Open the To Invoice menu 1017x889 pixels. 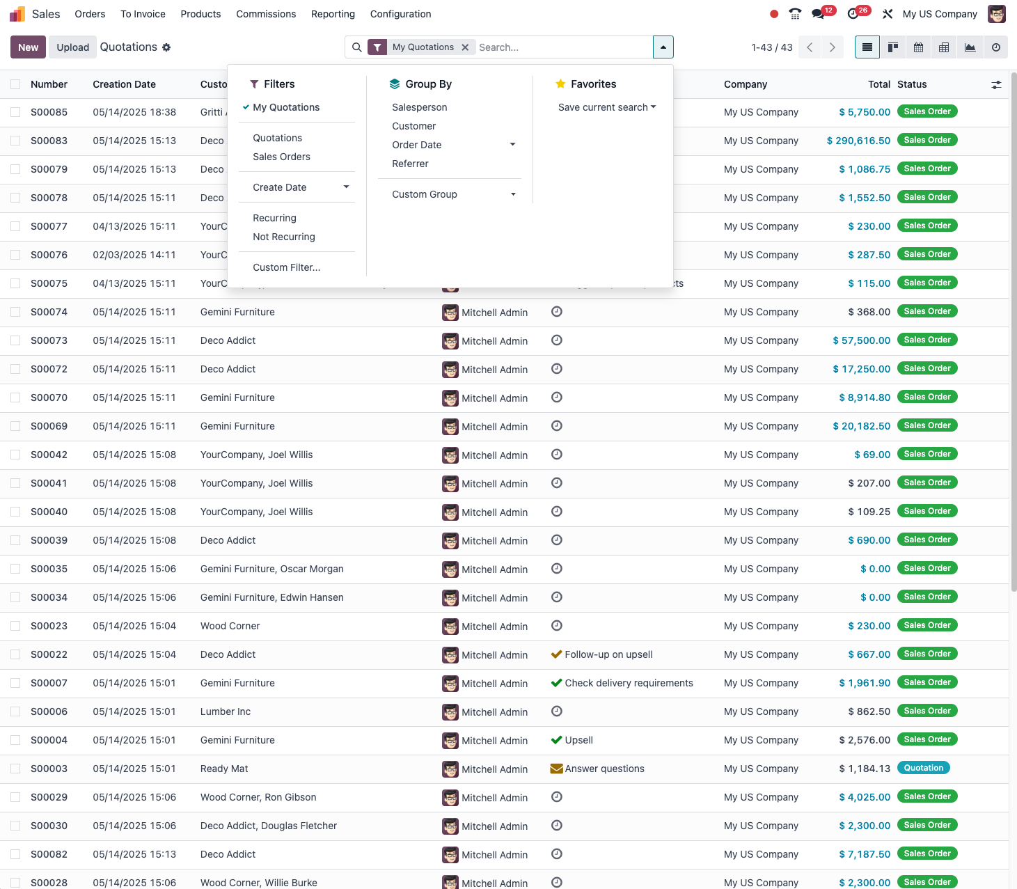143,14
